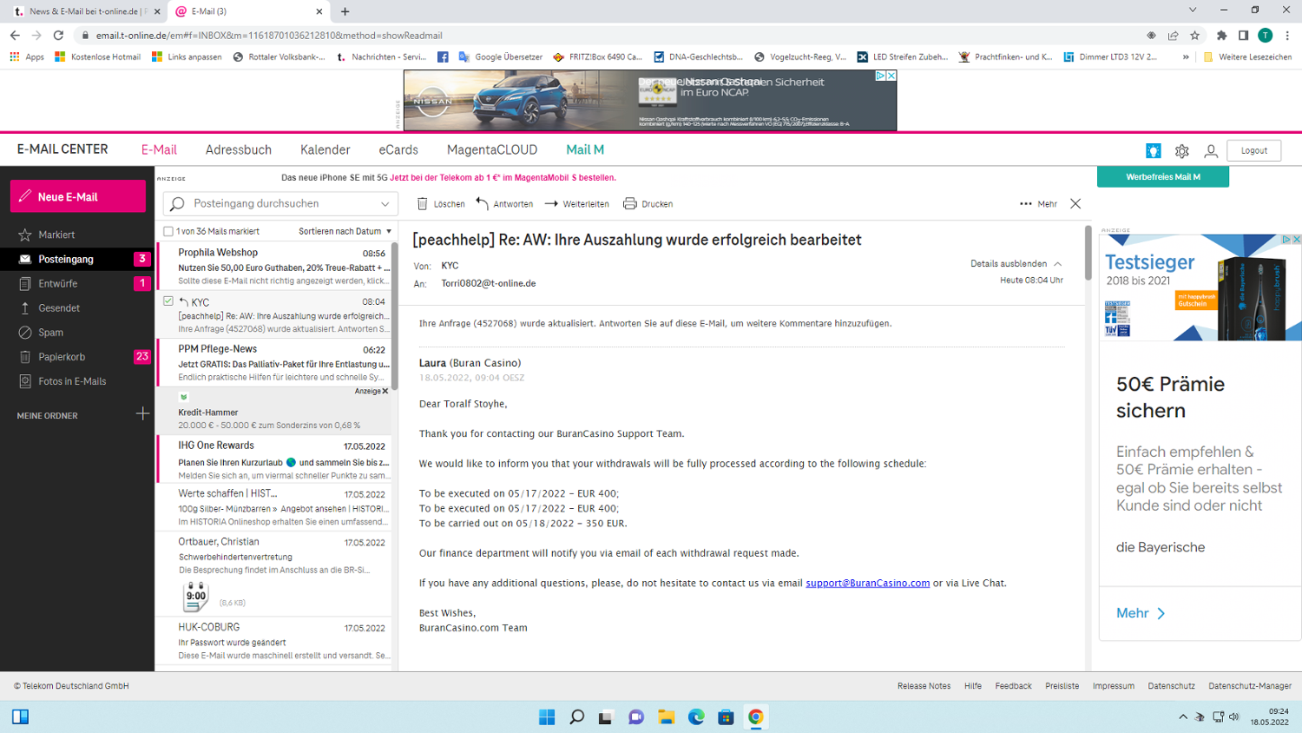The width and height of the screenshot is (1302, 733).
Task: Click the support@BuranCasino.com link
Action: (867, 583)
